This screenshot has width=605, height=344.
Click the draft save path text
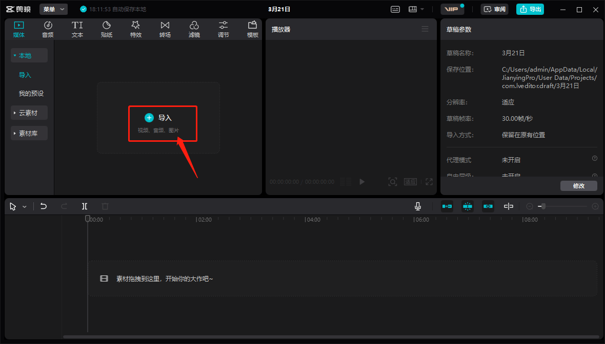[550, 78]
